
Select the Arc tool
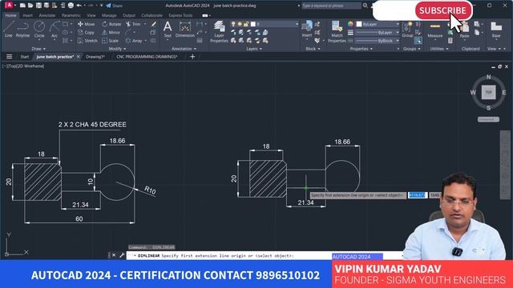(55, 29)
